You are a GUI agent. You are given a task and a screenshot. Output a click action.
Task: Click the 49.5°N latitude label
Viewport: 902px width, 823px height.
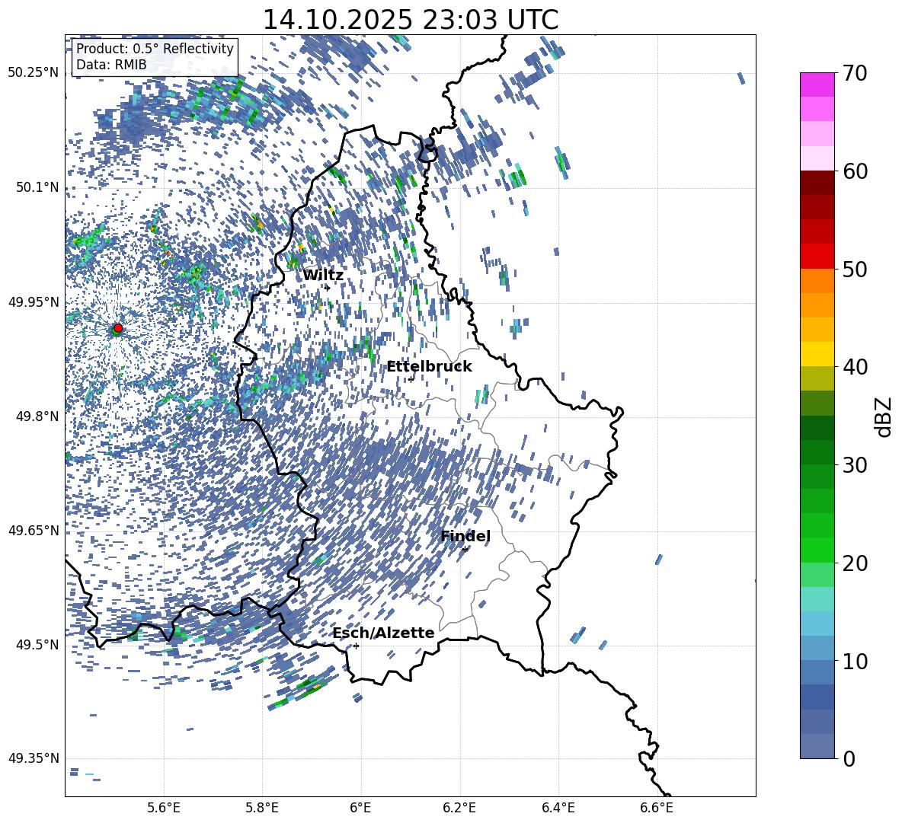(x=37, y=644)
